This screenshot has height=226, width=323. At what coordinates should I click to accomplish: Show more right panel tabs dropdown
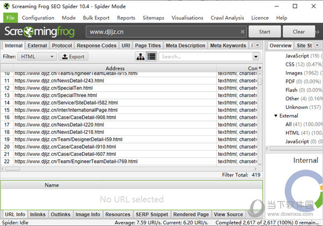point(317,45)
